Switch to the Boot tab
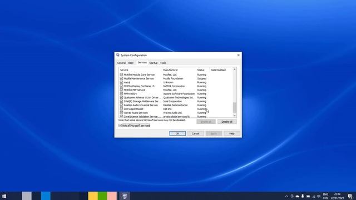 tap(131, 63)
